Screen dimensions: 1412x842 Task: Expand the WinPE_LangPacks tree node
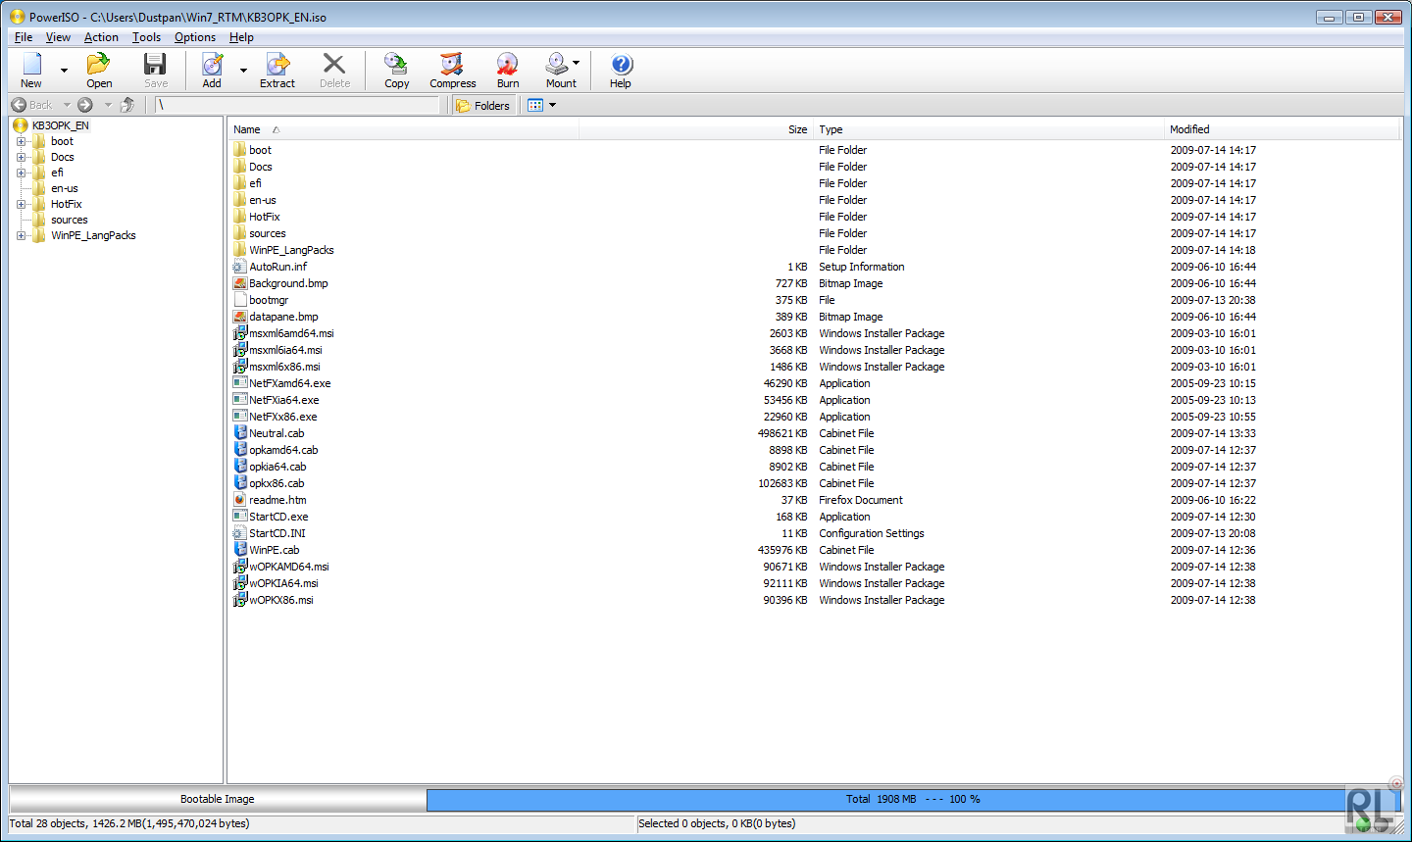pyautogui.click(x=21, y=235)
